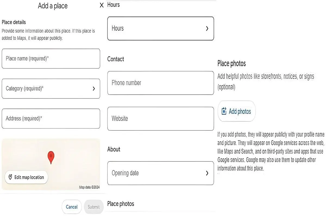
Task: Click the map preview thumbnail
Action: click(51, 164)
